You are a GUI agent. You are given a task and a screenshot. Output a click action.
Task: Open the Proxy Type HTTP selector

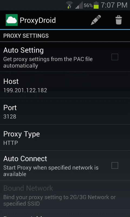(x=65, y=138)
